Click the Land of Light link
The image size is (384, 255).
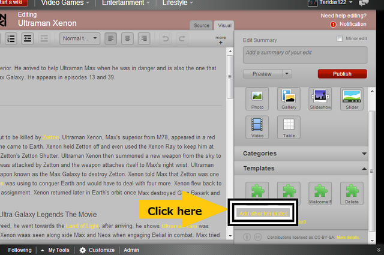click(x=82, y=226)
